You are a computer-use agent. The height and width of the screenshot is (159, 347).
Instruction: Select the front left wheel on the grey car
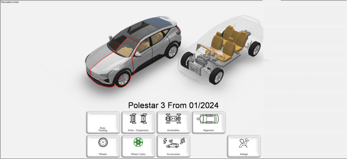point(123,79)
